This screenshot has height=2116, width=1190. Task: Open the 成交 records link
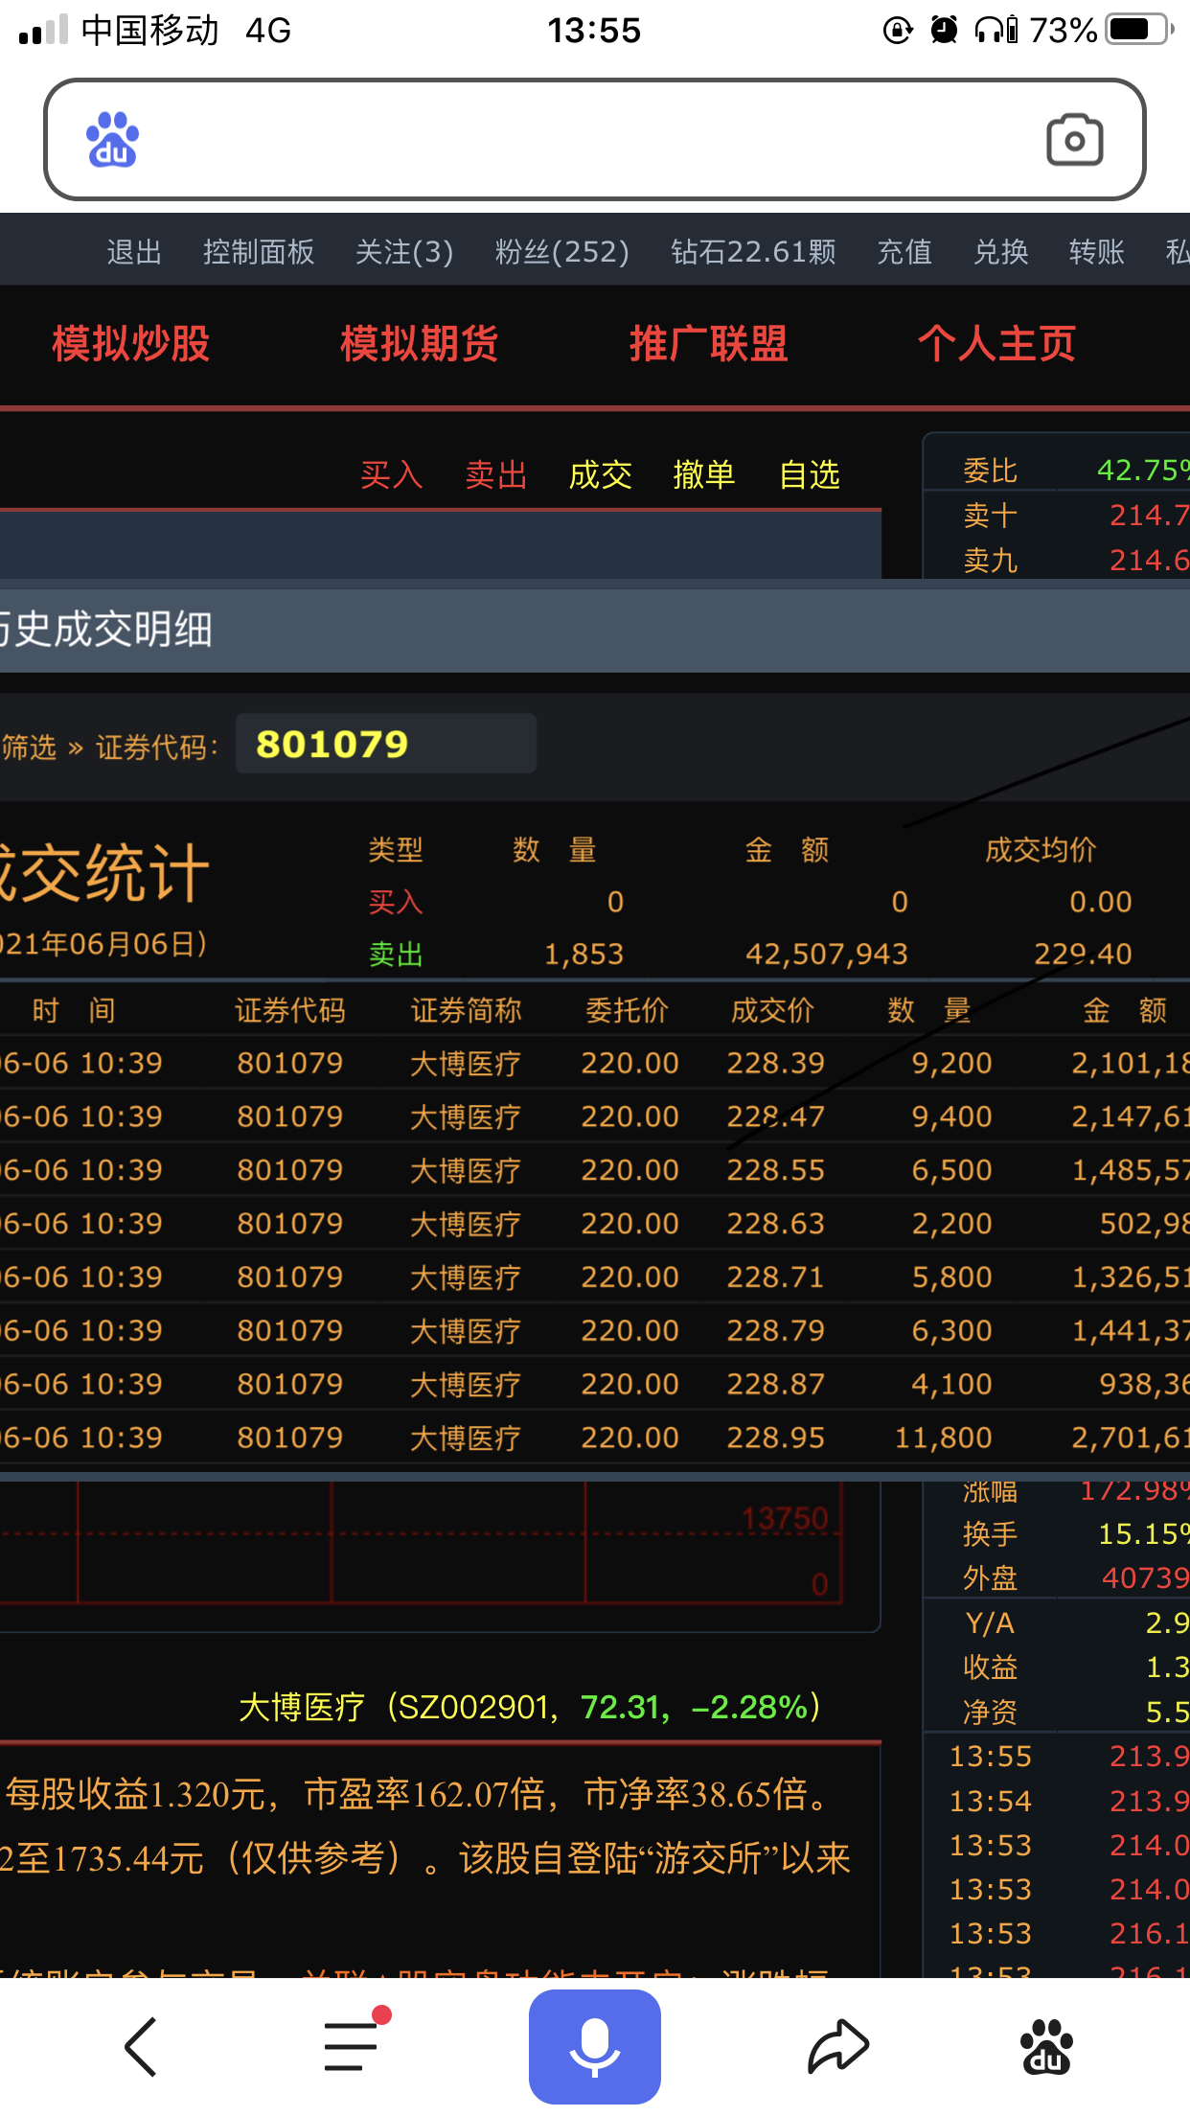(x=600, y=474)
